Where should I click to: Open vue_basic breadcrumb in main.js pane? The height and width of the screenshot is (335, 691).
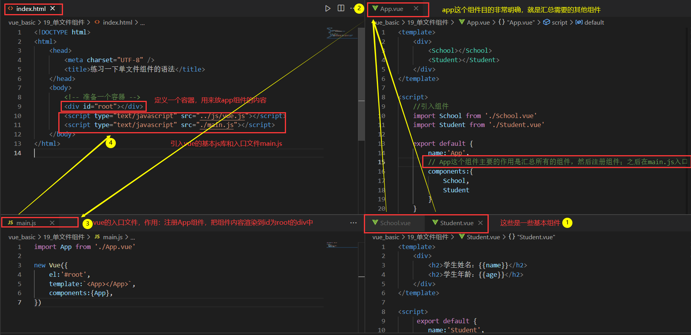[22, 237]
